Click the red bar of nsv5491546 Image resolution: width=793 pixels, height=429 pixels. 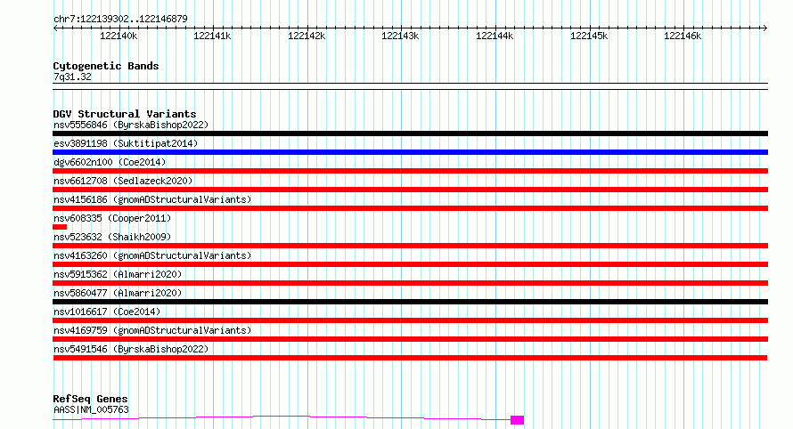tap(410, 358)
